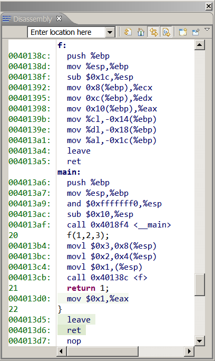The height and width of the screenshot is (361, 215).
Task: Click the 'call 0x40138c <f>' instruction
Action: coord(107,278)
